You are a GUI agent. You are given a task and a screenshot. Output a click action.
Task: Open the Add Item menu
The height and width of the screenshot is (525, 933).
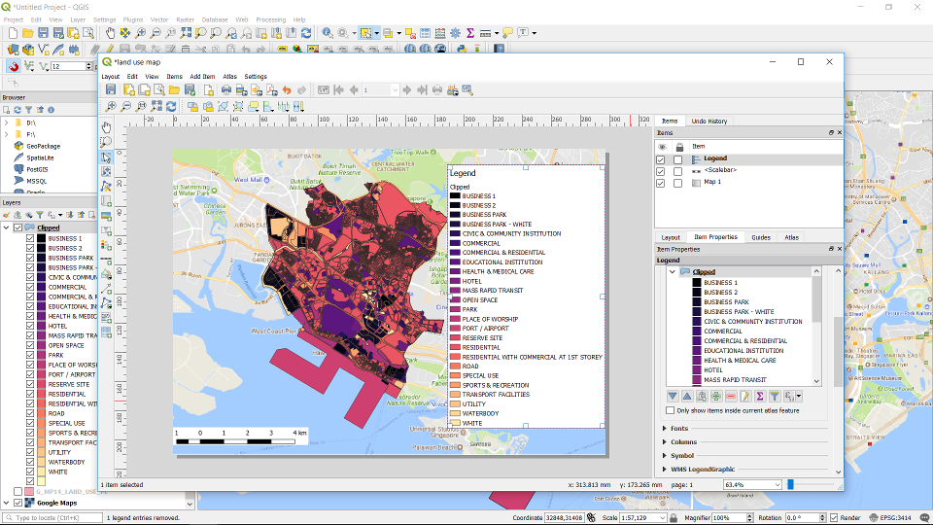click(x=202, y=76)
